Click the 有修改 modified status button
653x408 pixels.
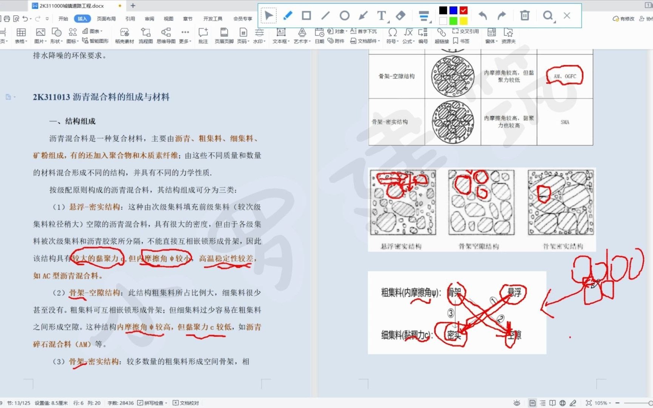[x=623, y=18]
